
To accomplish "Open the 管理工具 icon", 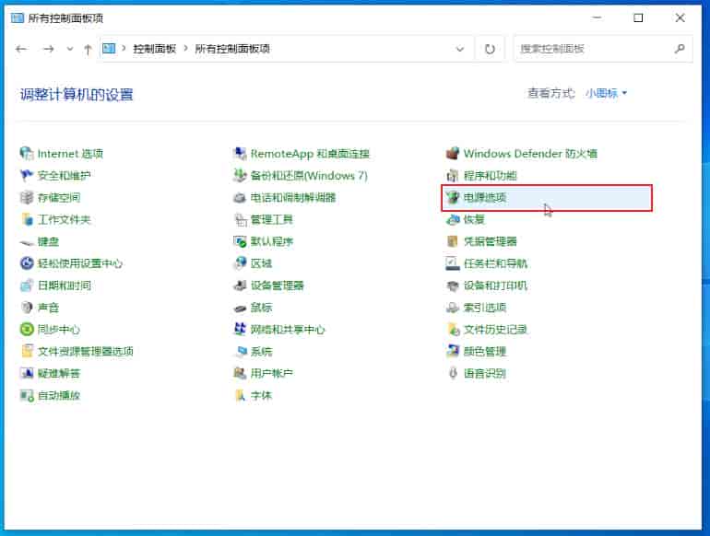I will [x=240, y=220].
